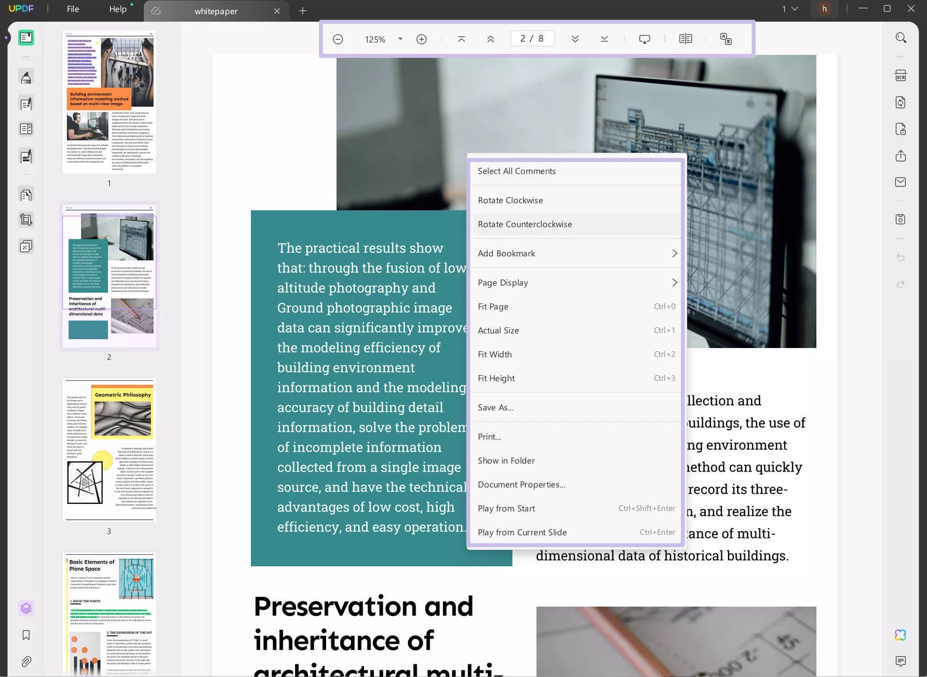Jump to the first page
The image size is (927, 677).
(x=461, y=39)
